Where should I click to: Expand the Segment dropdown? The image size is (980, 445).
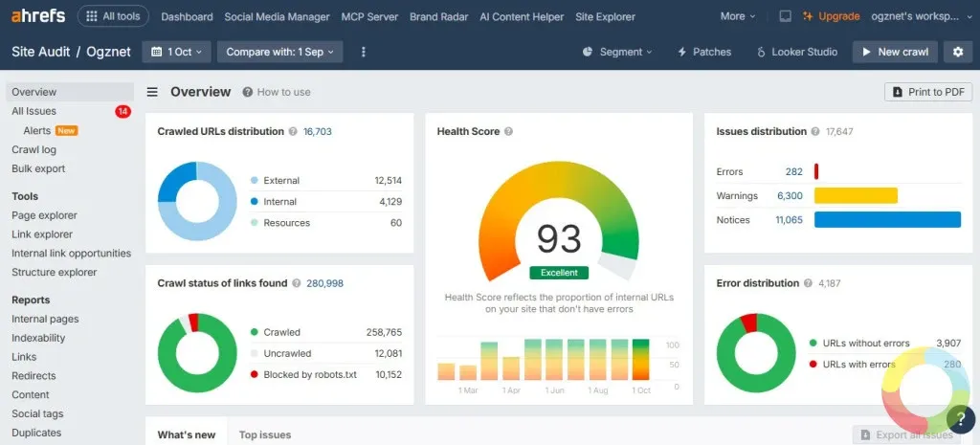click(617, 52)
